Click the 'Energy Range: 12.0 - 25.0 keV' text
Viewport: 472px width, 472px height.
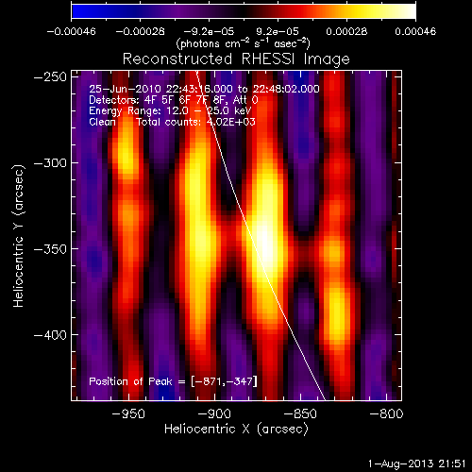point(170,111)
